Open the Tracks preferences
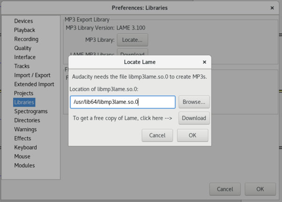The height and width of the screenshot is (202, 282). tap(22, 66)
